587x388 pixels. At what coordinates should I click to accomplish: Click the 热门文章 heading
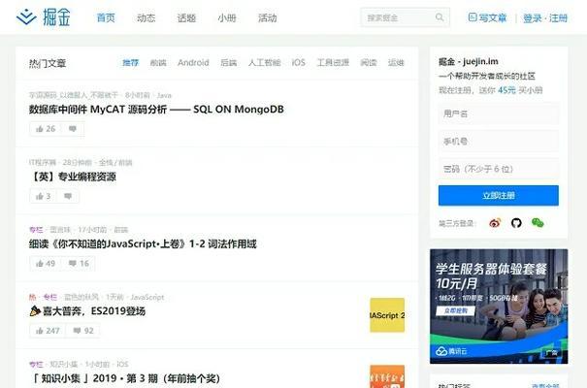point(48,63)
